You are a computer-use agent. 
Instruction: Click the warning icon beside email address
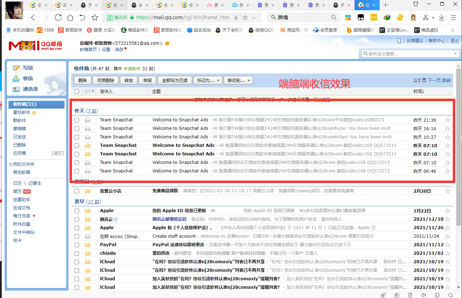pos(167,43)
